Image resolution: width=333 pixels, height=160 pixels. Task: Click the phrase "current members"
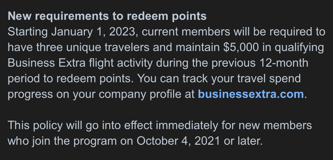pos(186,32)
